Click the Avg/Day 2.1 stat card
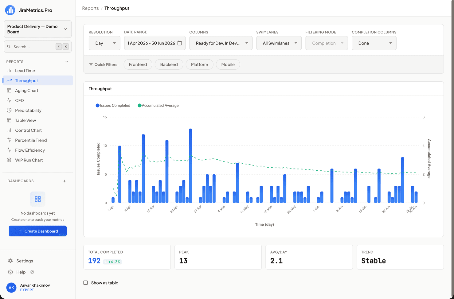454x299 pixels. tap(309, 257)
